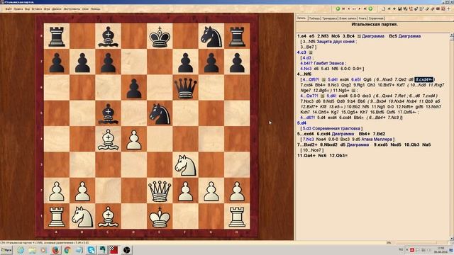
Task: Open the Диаграмма link after Bc5
Action: click(x=409, y=36)
